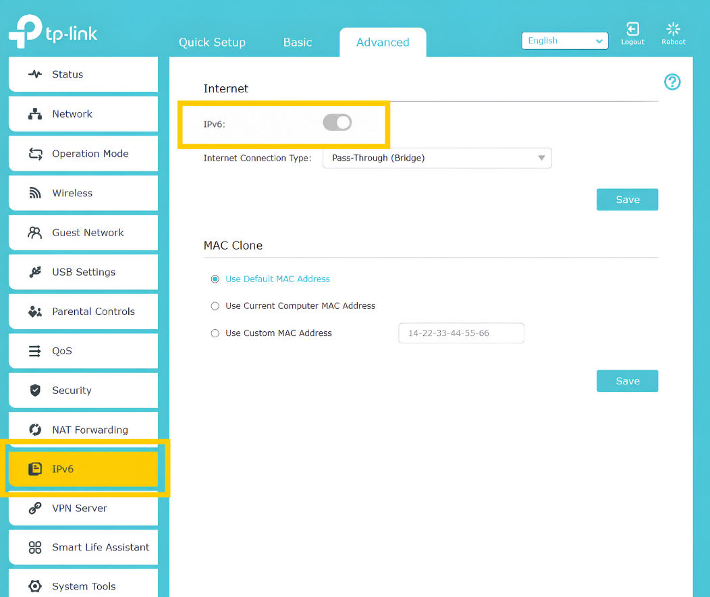Open Wireless menu item
The image size is (710, 597).
tap(83, 193)
